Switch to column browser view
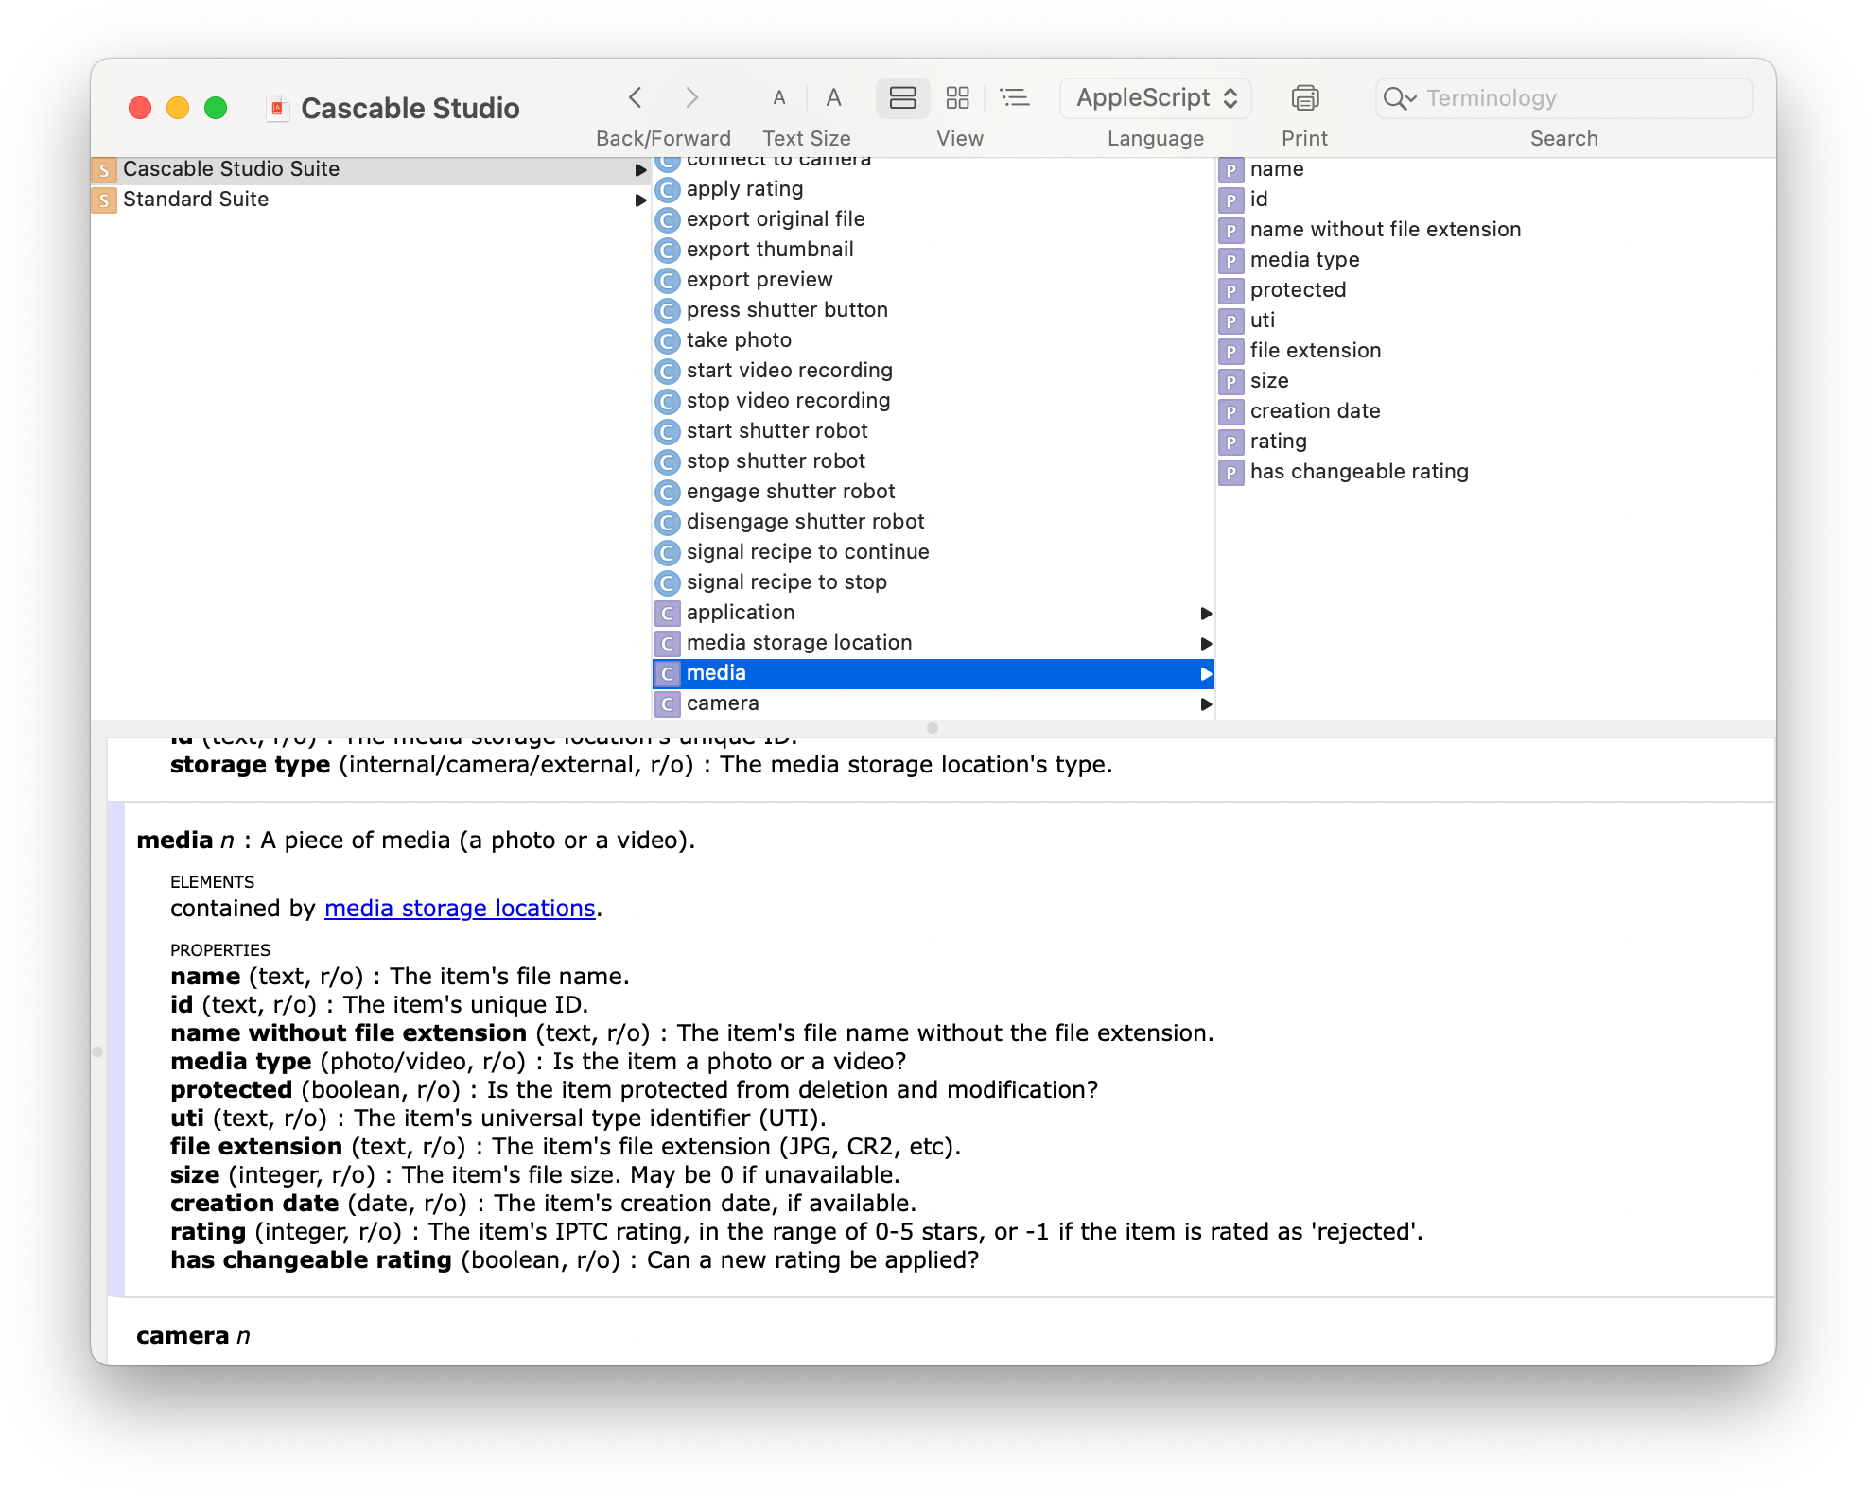The width and height of the screenshot is (1867, 1492). 902,97
